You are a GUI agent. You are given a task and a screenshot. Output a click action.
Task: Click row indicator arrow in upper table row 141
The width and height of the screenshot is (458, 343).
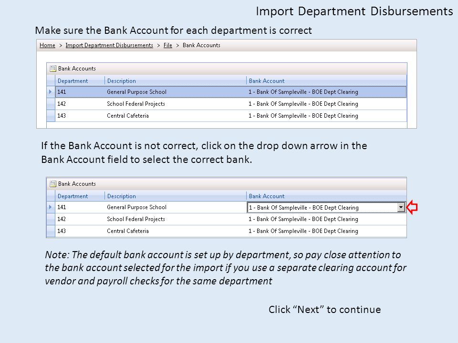pyautogui.click(x=51, y=92)
